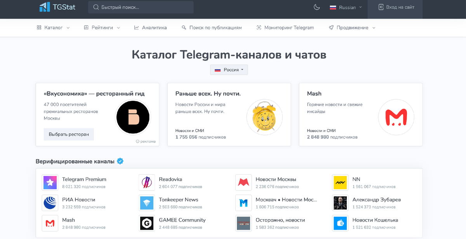Click the Александр Зубарев avatar
Viewport: 466px width, 239px height.
click(x=340, y=203)
